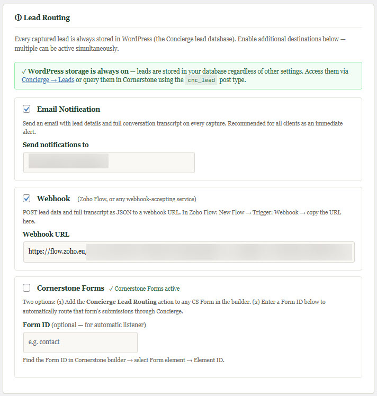This screenshot has height=396, width=377.
Task: Select the Form ID input field
Action: coord(80,342)
